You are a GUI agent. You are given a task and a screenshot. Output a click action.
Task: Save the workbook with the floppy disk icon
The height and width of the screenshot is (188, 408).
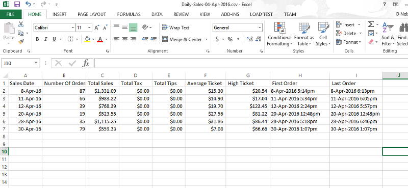tap(17, 4)
